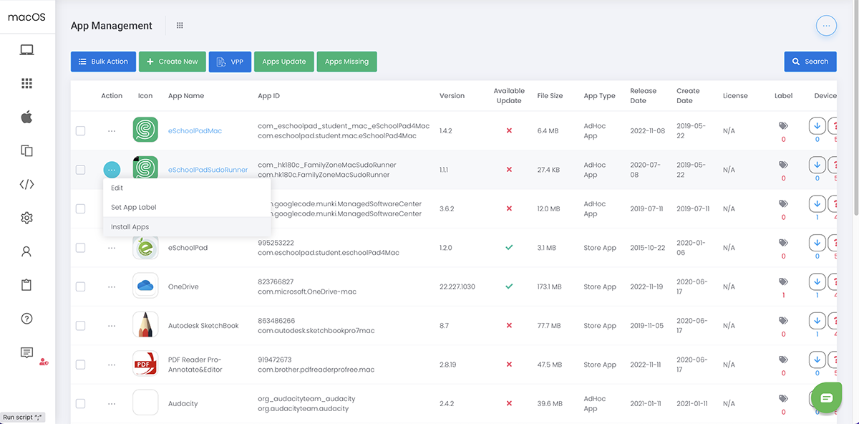Open the top-right circular more options button
The height and width of the screenshot is (424, 859).
(826, 26)
